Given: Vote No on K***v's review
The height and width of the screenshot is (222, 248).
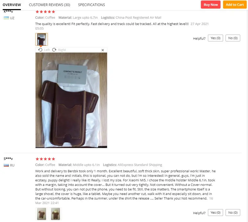Looking at the screenshot, I should (233, 38).
